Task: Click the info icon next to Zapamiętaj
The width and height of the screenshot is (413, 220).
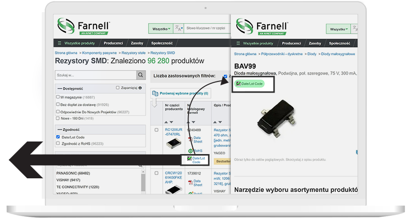Action: click(x=140, y=88)
